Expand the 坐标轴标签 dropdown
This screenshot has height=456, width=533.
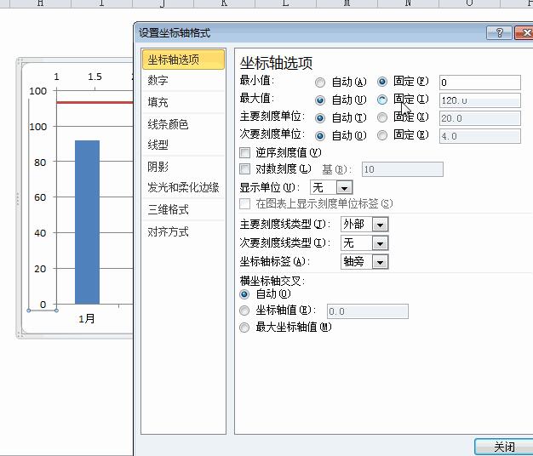380,262
